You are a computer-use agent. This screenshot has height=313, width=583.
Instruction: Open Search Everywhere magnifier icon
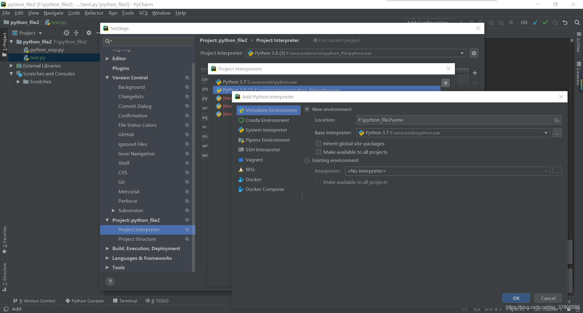tap(577, 22)
